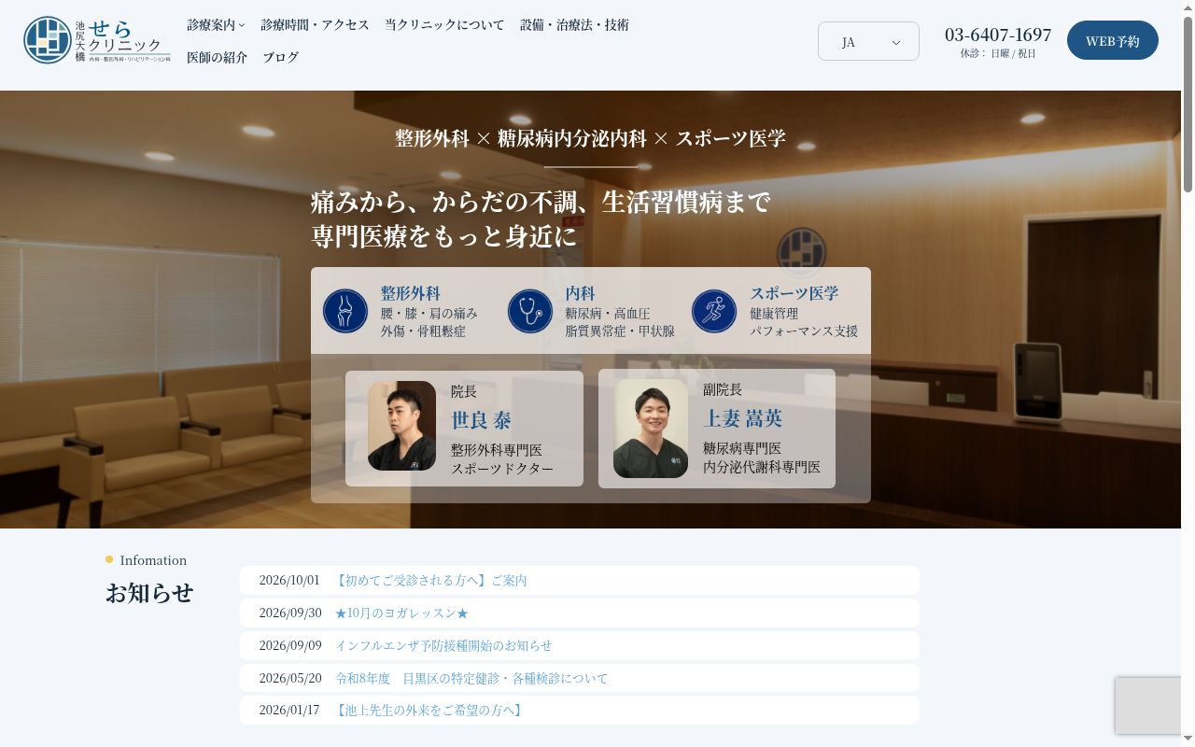Viewport: 1195px width, 747px height.
Task: Open the ブログ menu item
Action: pos(280,57)
